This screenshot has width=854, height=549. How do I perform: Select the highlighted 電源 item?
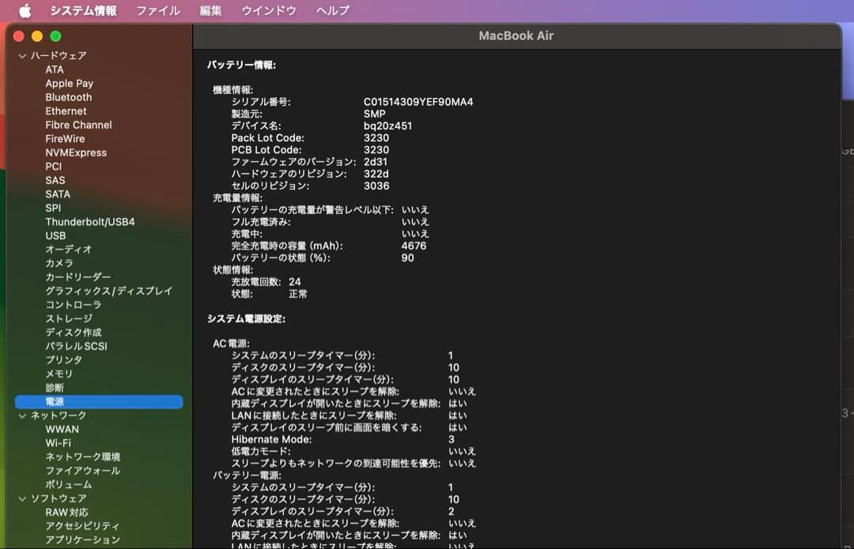(55, 402)
